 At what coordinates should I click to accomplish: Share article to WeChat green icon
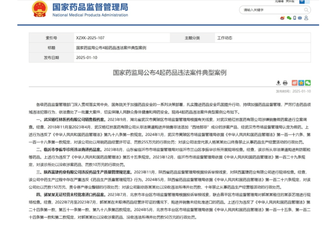pyautogui.click(x=308, y=83)
